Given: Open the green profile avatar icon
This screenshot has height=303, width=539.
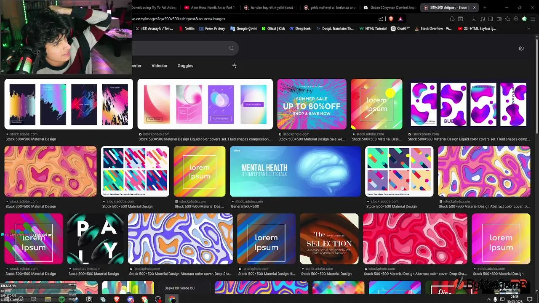Looking at the screenshot, I should point(524,19).
